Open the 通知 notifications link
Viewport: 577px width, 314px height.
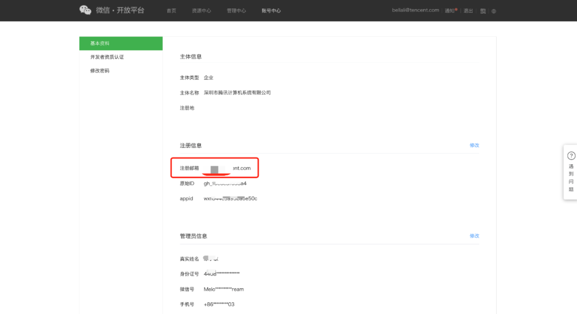click(450, 11)
